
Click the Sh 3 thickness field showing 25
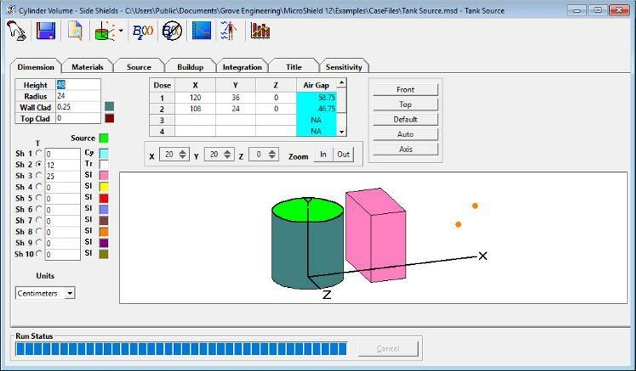pos(63,176)
